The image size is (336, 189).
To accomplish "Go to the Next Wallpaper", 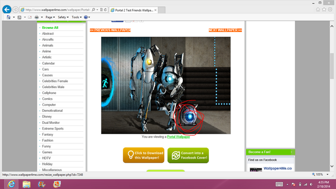I will point(225,30).
